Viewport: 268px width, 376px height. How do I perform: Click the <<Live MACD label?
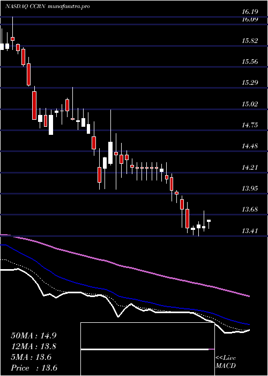pyautogui.click(x=226, y=362)
